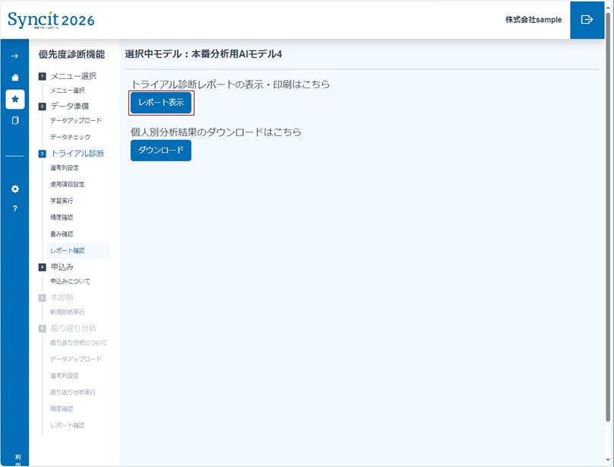Select the device icon in the left sidebar
The width and height of the screenshot is (614, 467).
point(14,119)
